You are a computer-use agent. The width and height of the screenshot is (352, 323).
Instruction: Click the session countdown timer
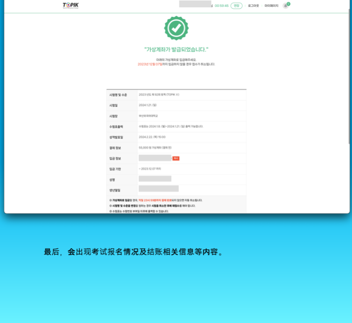click(221, 6)
